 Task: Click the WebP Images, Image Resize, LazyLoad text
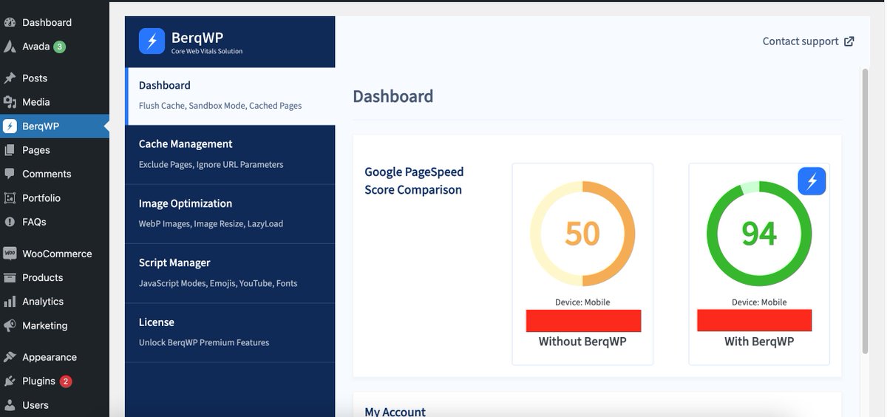click(211, 224)
